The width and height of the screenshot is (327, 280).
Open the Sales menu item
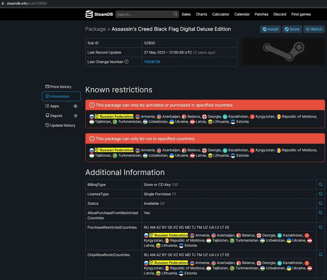coord(186,14)
